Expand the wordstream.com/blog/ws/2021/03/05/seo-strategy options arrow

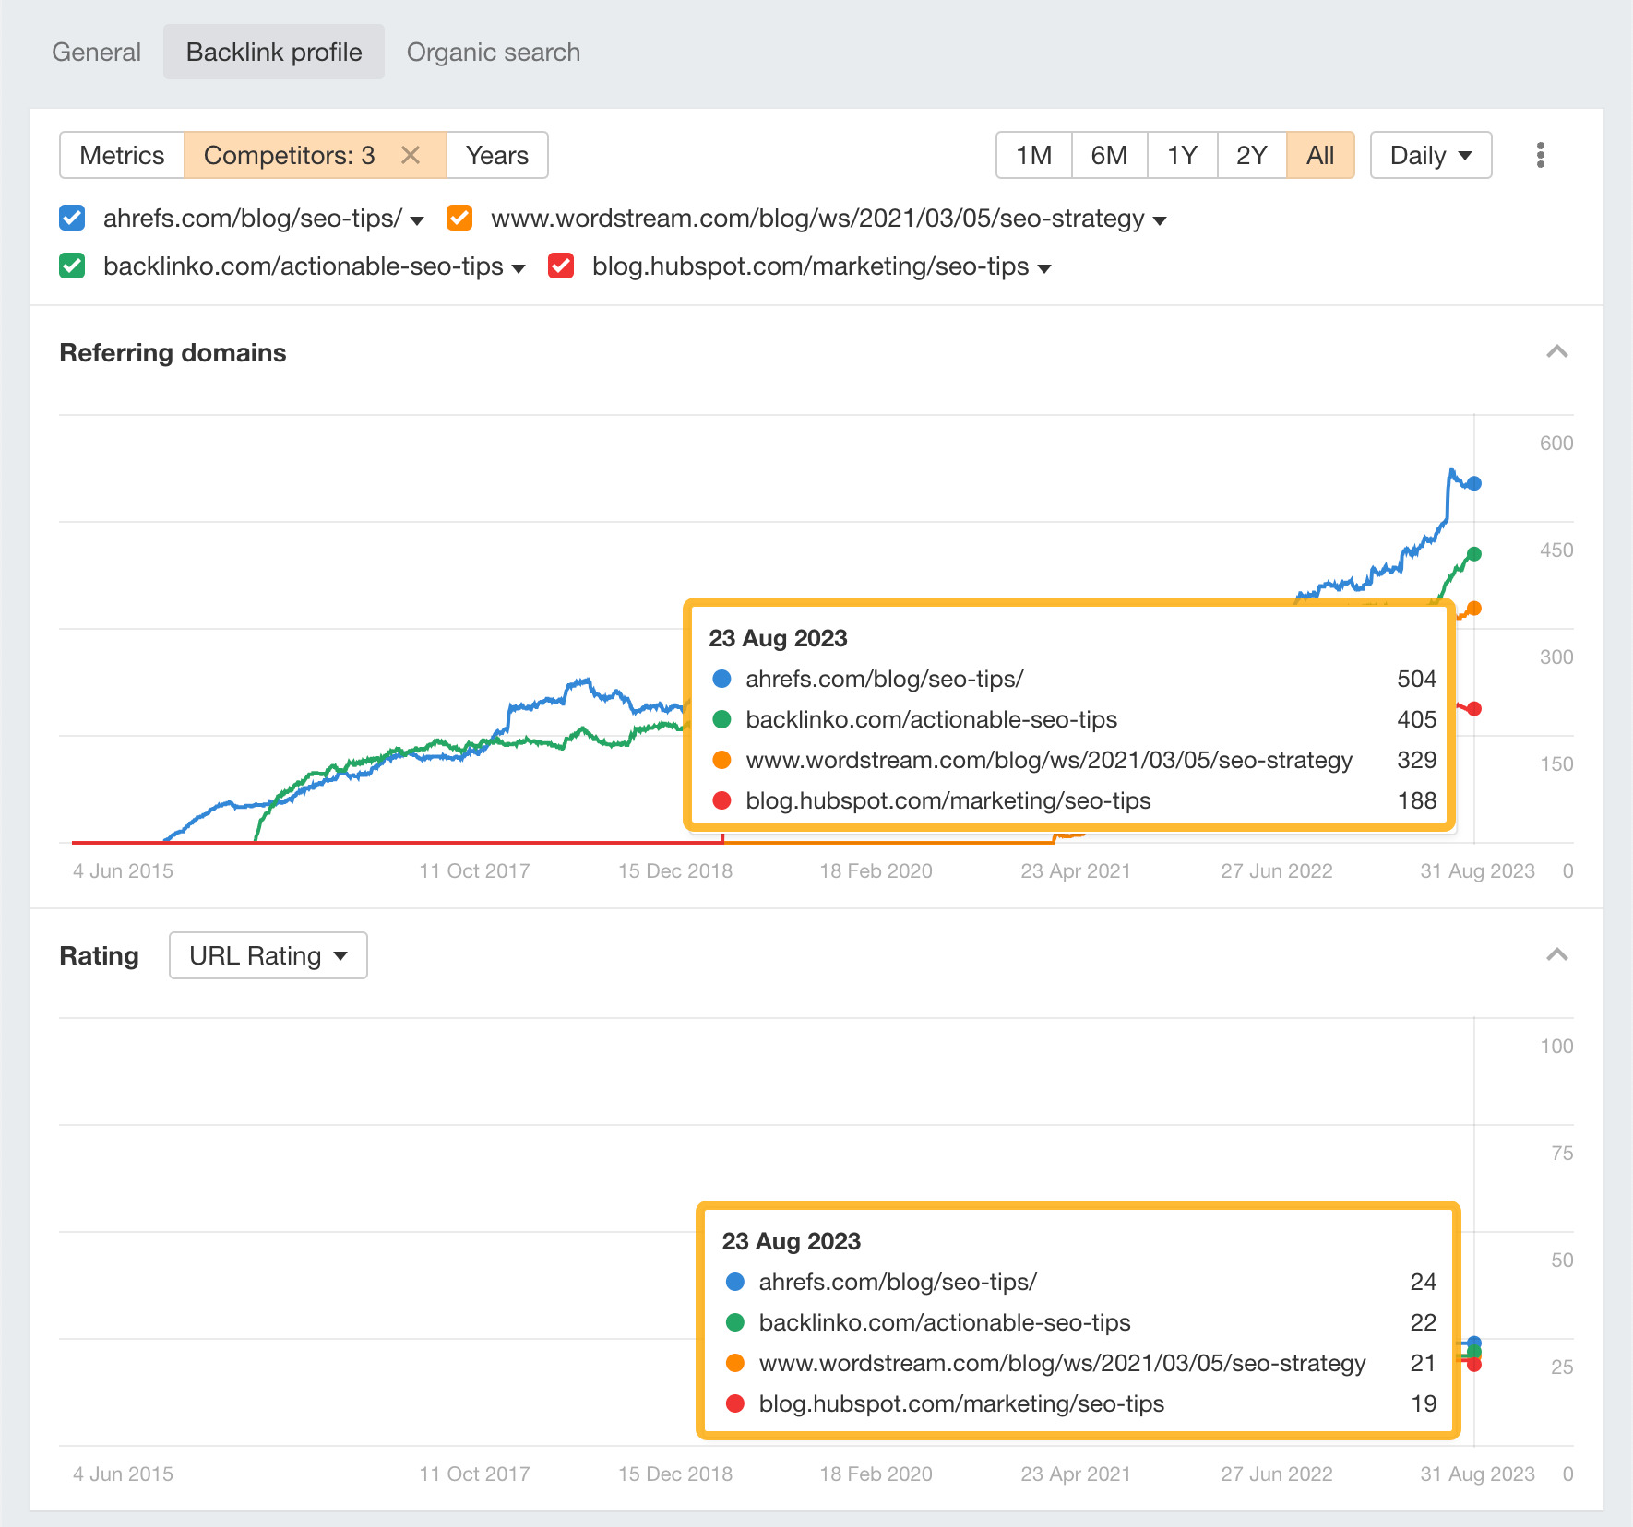point(1161,220)
